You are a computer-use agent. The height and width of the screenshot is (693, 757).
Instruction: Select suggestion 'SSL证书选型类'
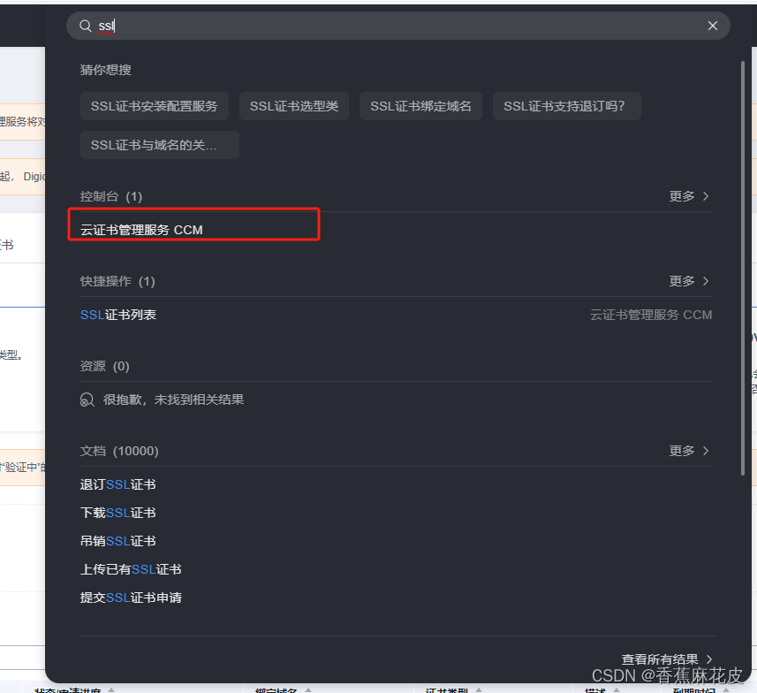pyautogui.click(x=294, y=106)
